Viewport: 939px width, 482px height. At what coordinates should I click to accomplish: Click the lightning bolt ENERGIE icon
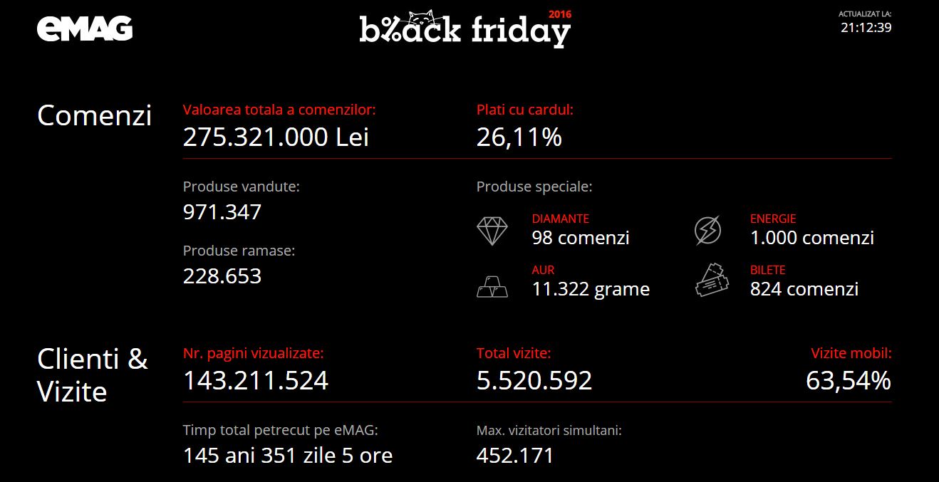tap(707, 230)
